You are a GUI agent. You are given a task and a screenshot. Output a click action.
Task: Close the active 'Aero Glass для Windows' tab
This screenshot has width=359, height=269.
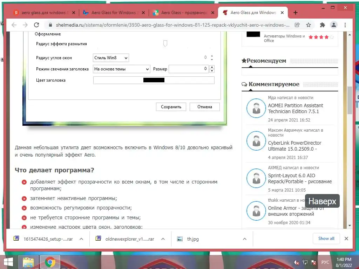point(282,13)
